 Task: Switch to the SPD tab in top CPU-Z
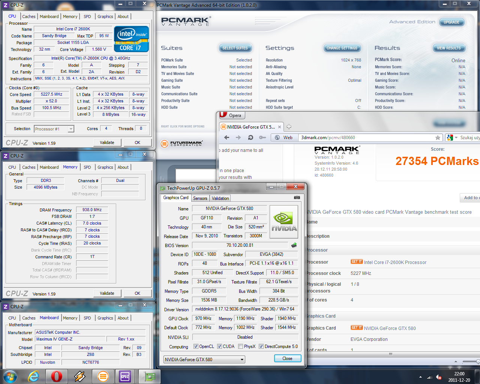click(x=87, y=16)
